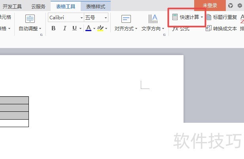
Task: Click 转换成文本 convert to text
Action: (x=221, y=28)
